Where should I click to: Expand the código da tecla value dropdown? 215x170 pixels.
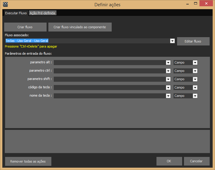click(168, 87)
